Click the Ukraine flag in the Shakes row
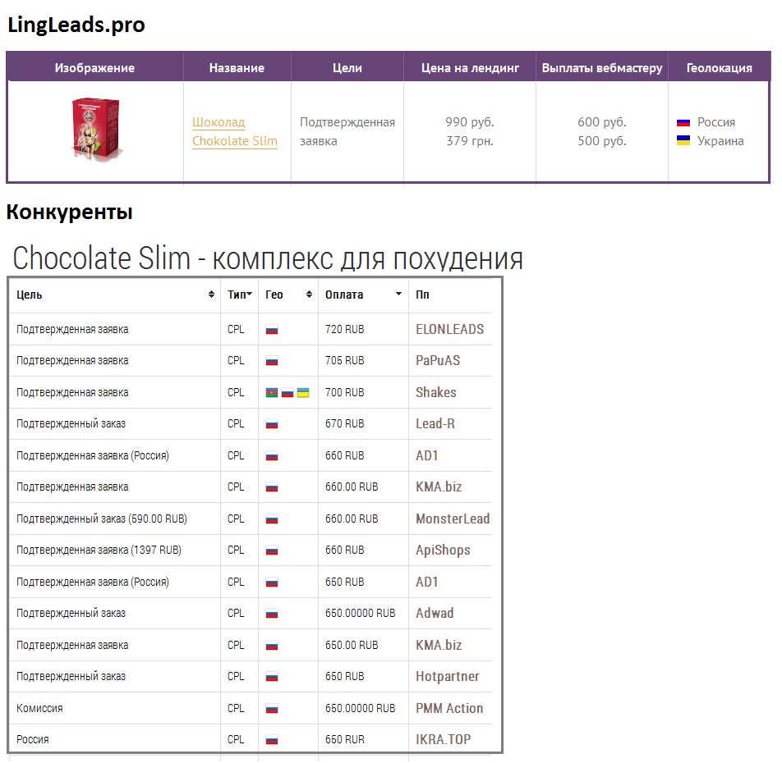 [302, 393]
